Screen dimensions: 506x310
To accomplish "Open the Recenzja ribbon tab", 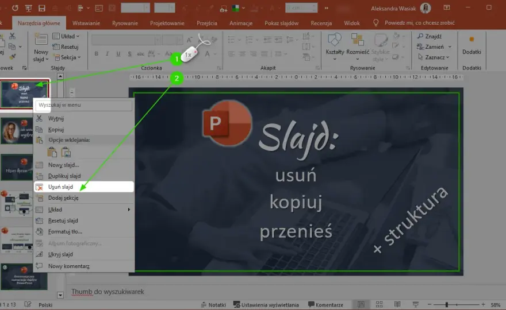I will click(321, 23).
